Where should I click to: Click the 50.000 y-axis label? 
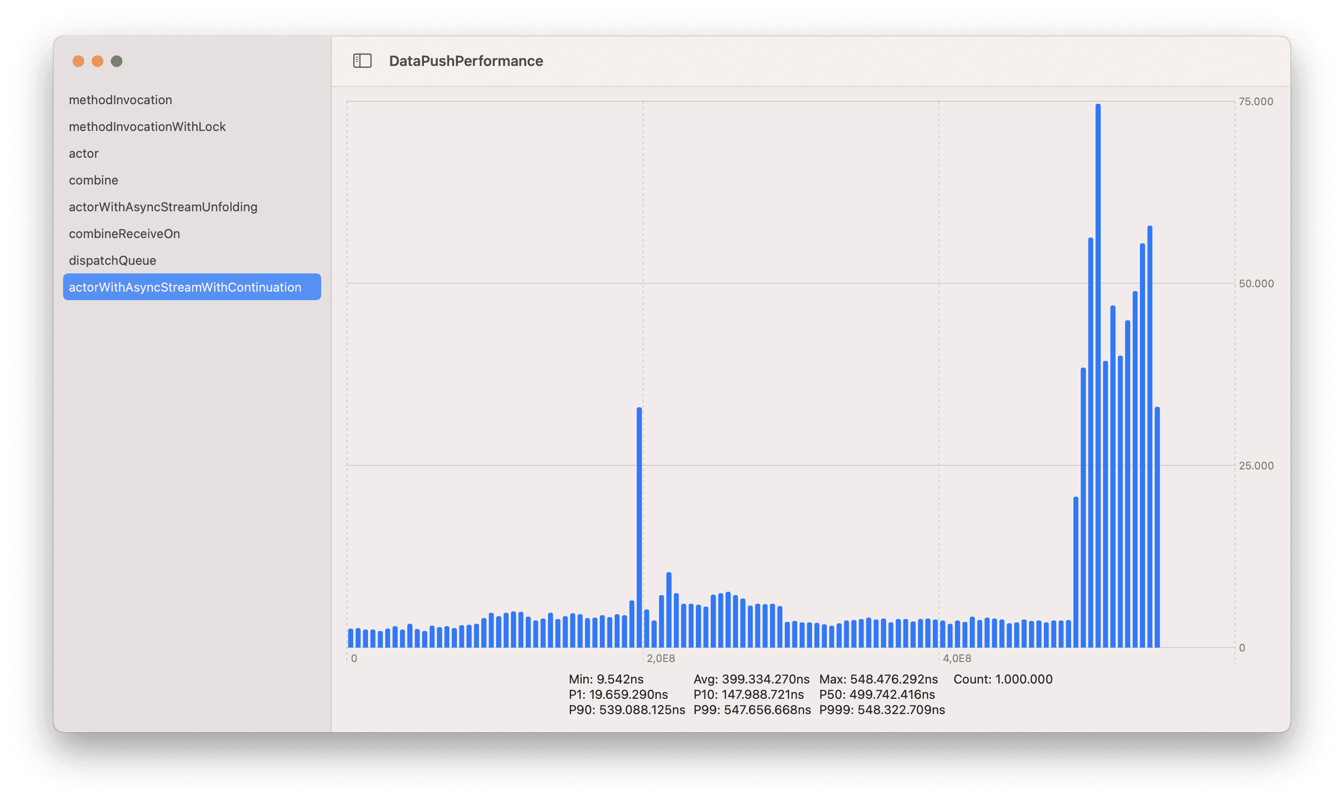pos(1256,283)
